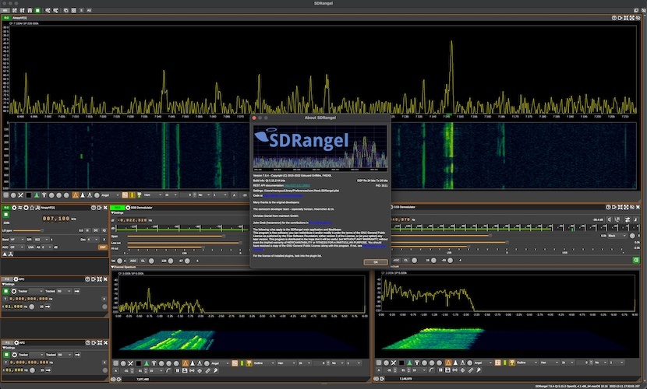This screenshot has height=389, width=647.
Task: Open the REST API documentation link
Action: pos(297,186)
